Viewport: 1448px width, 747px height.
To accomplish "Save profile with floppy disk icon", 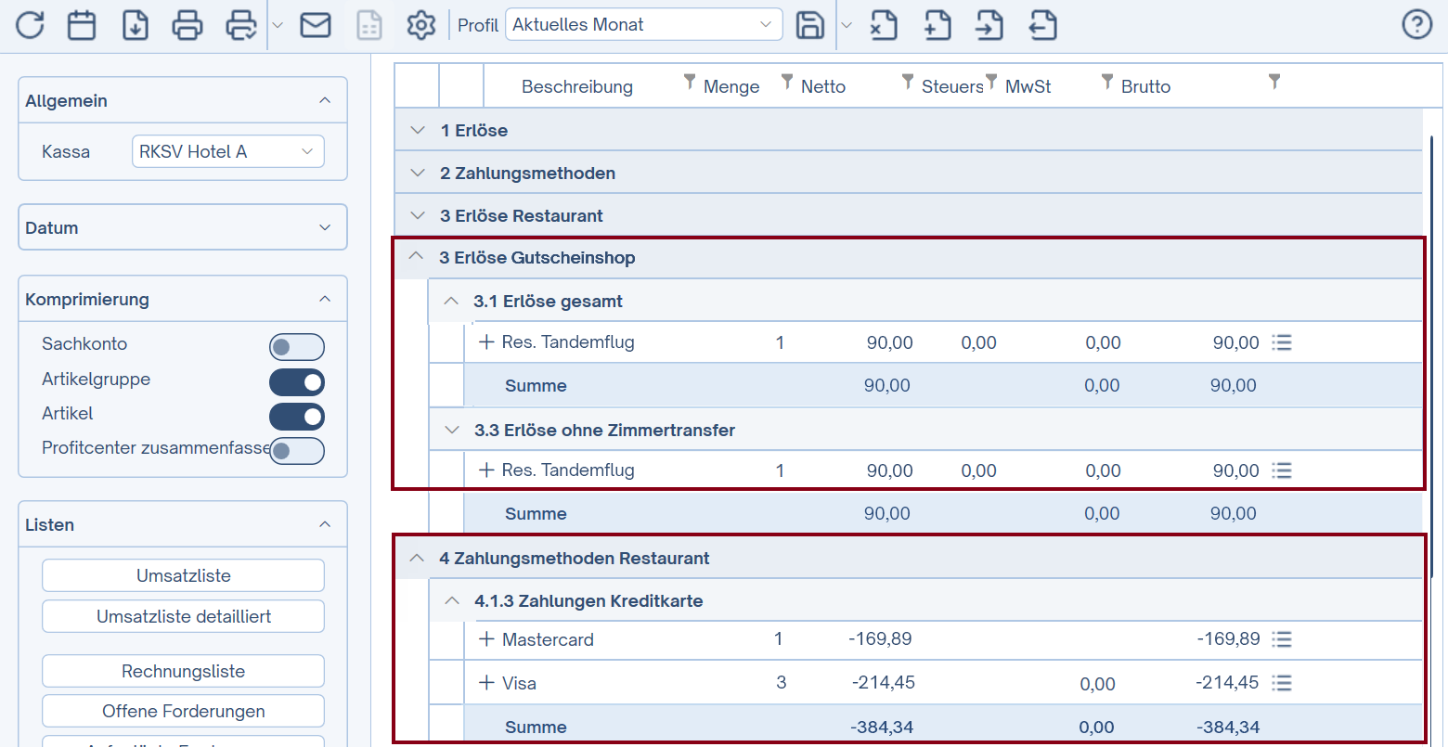I will [x=810, y=25].
